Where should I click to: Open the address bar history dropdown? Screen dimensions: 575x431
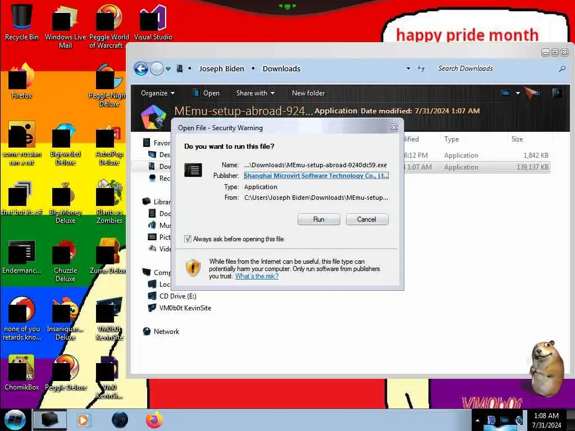coord(408,68)
